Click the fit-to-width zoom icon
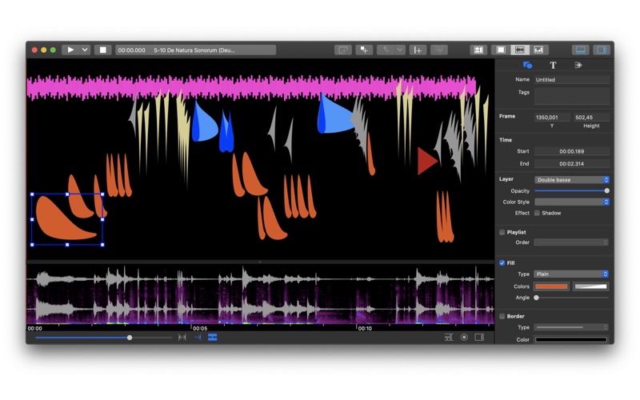Viewport: 640px width, 400px height. pyautogui.click(x=182, y=337)
